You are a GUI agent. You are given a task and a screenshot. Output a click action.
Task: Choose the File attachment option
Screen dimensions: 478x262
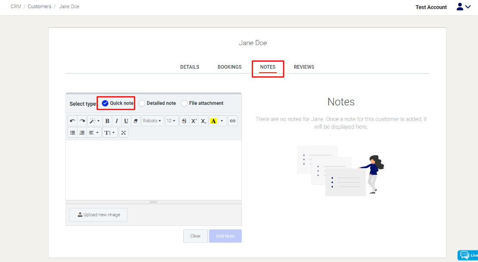[x=184, y=103]
